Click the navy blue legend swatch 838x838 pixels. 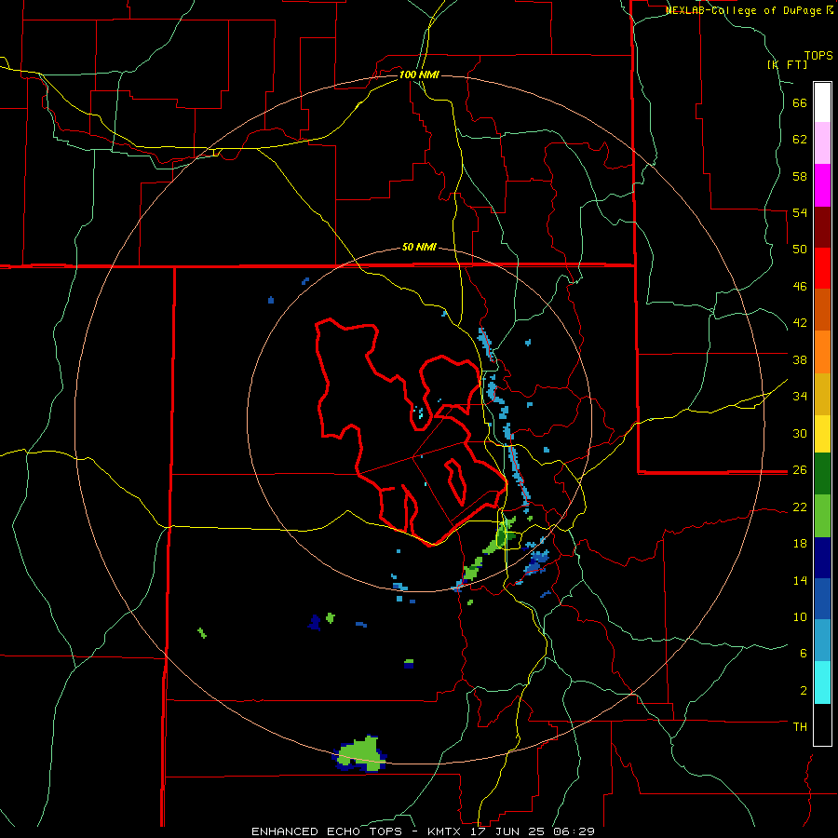pos(822,558)
